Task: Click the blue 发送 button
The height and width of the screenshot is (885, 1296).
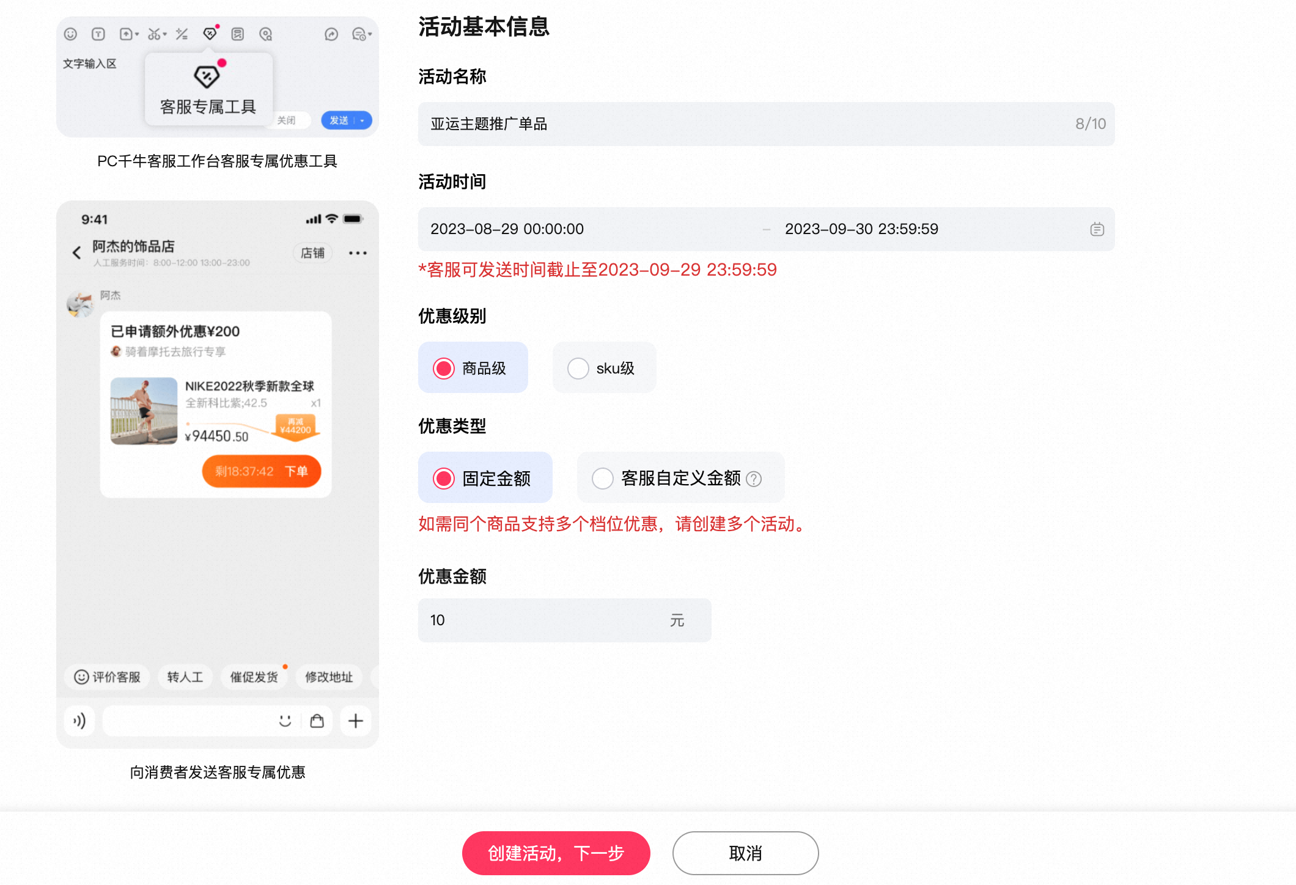Action: 339,120
